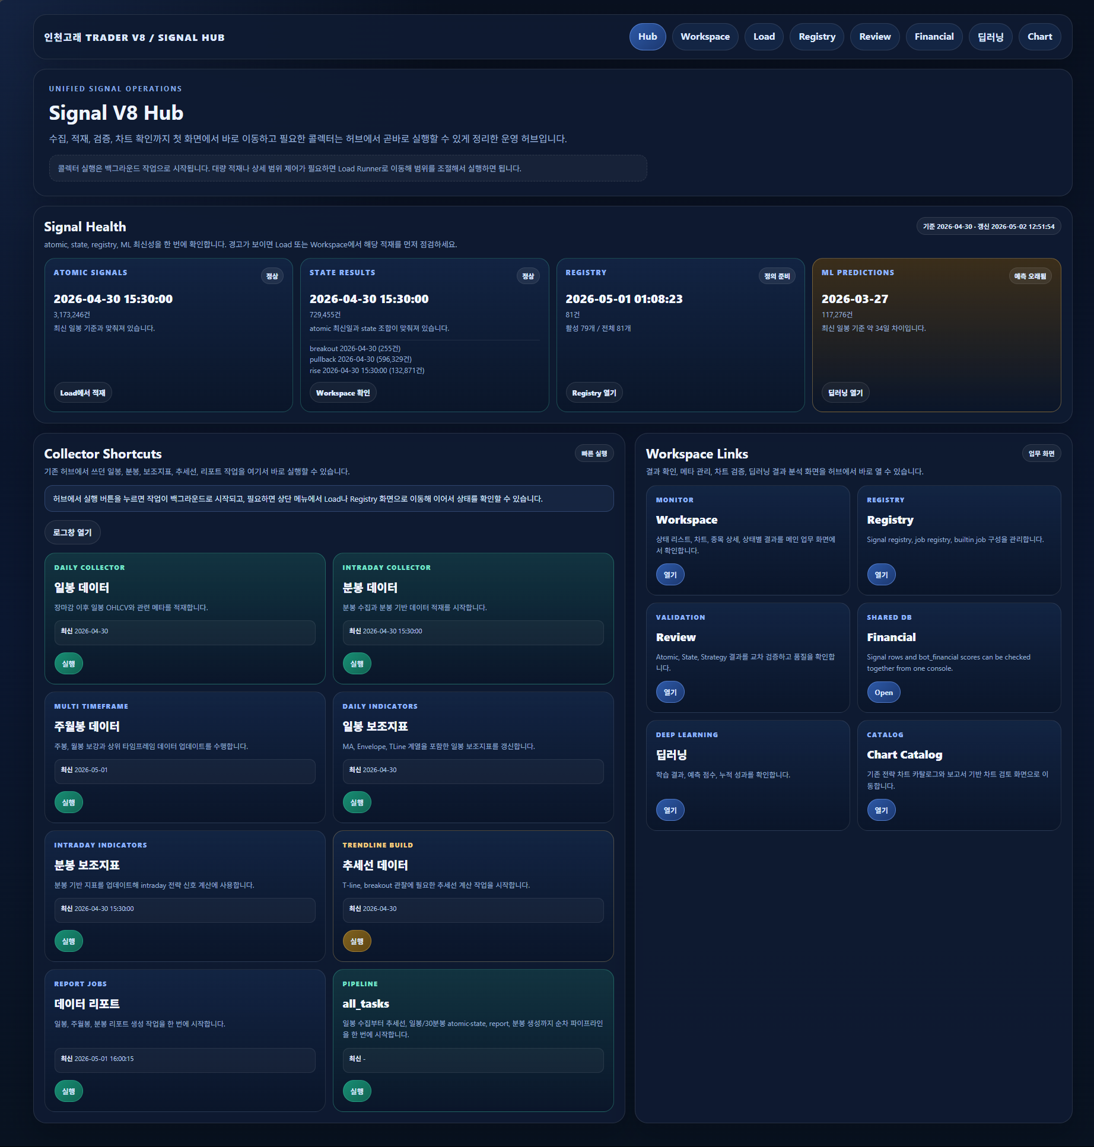Click the 정의 준비 badge on Registry
Screen dimensions: 1094x1147
(777, 276)
